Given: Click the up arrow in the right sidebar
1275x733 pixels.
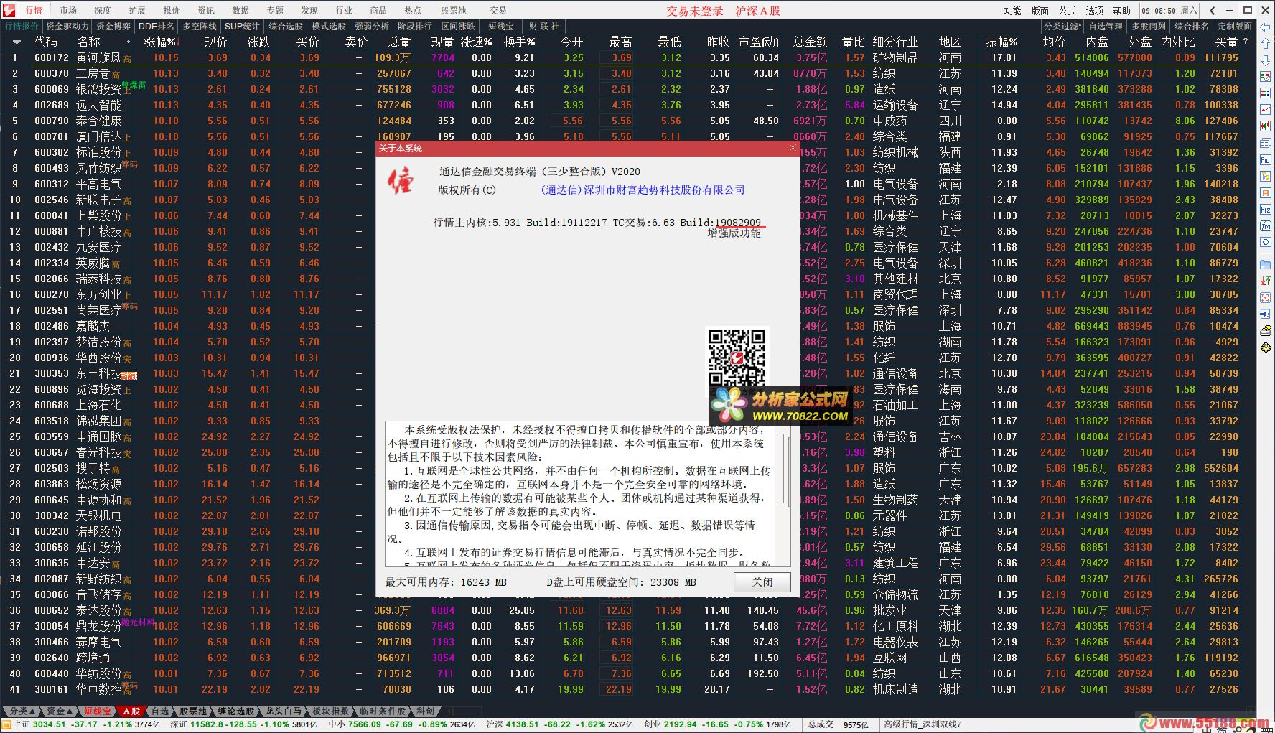Looking at the screenshot, I should [1265, 45].
